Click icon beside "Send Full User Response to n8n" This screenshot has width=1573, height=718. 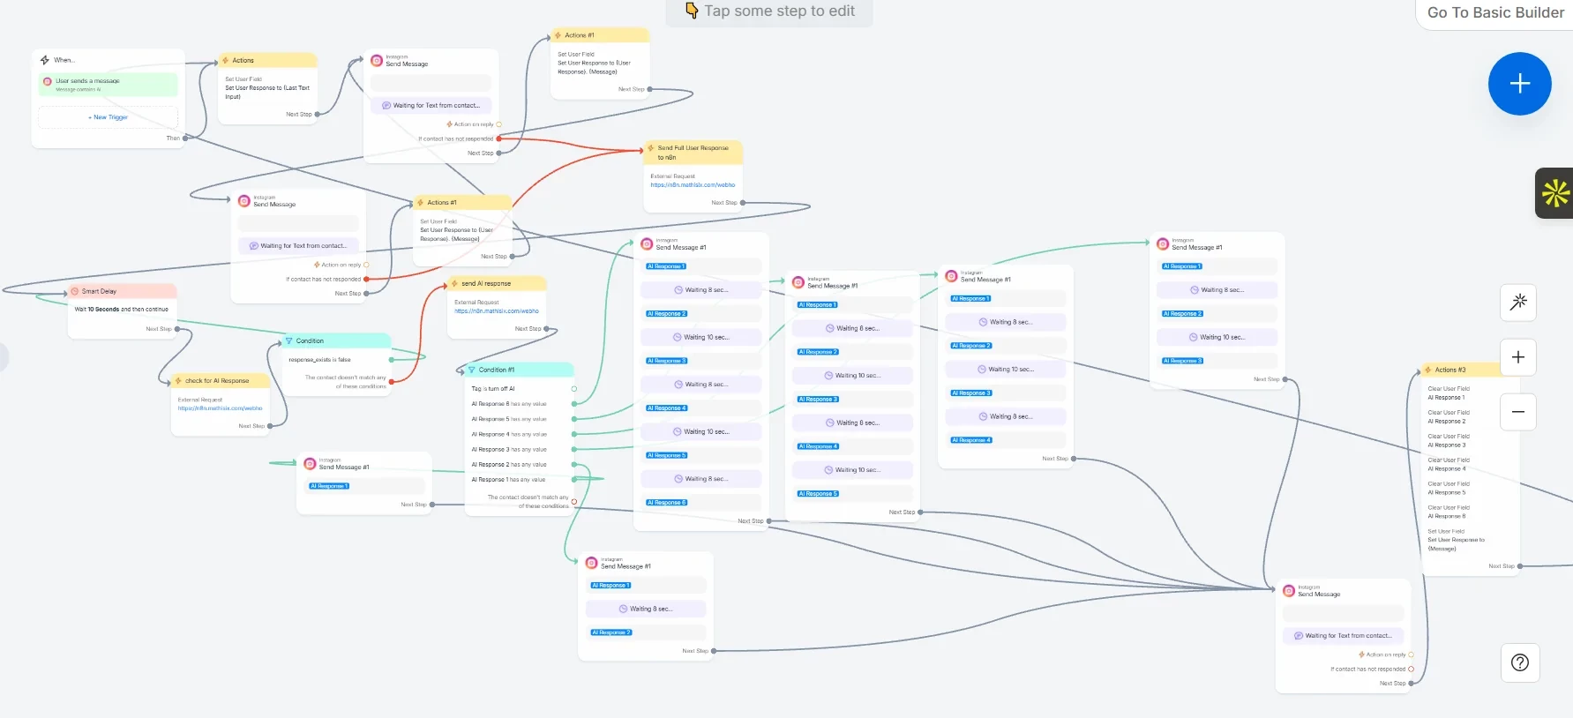coord(650,148)
